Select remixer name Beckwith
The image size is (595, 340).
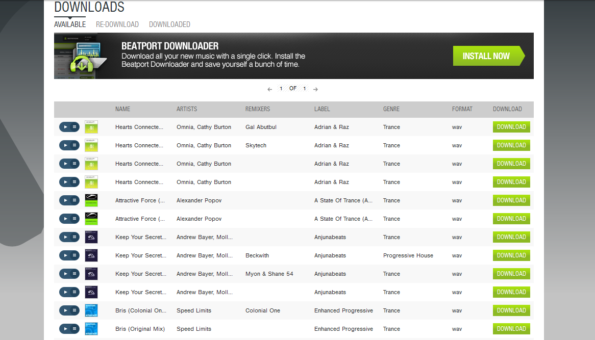pos(257,255)
